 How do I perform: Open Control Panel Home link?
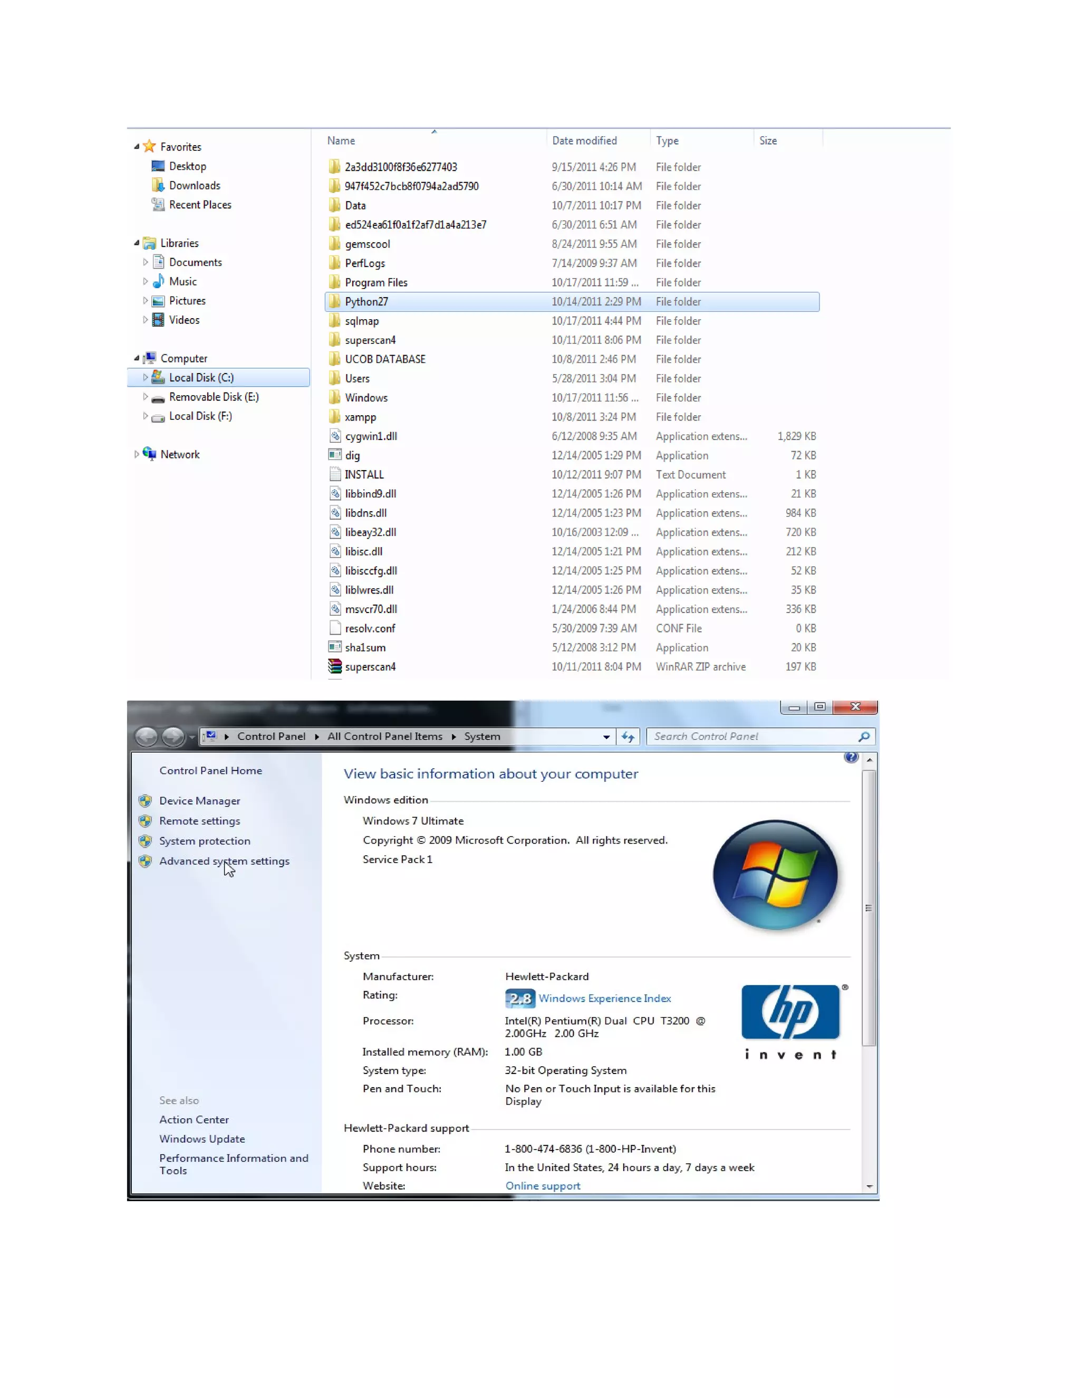tap(210, 771)
